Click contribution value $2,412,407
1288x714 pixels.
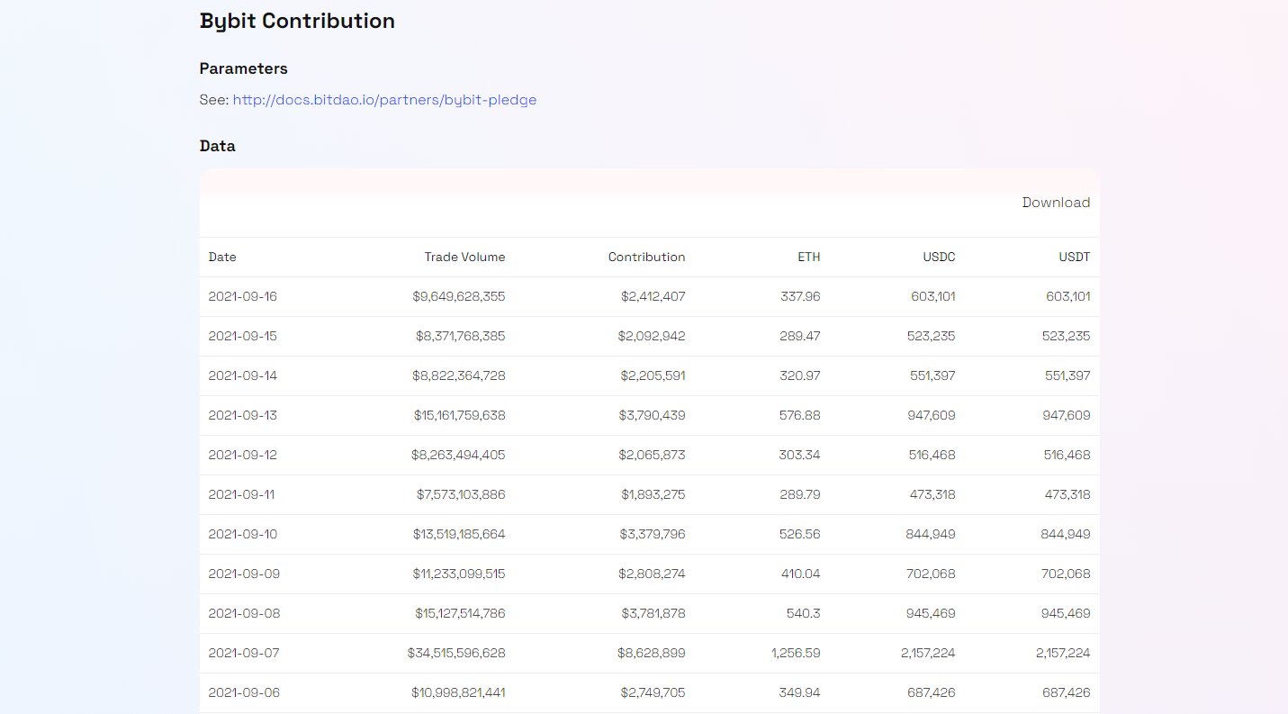click(653, 296)
